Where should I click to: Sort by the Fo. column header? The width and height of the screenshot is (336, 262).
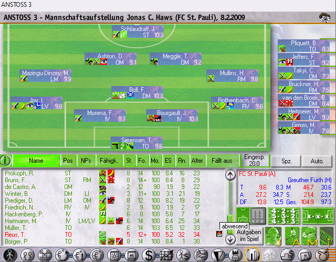tap(142, 161)
